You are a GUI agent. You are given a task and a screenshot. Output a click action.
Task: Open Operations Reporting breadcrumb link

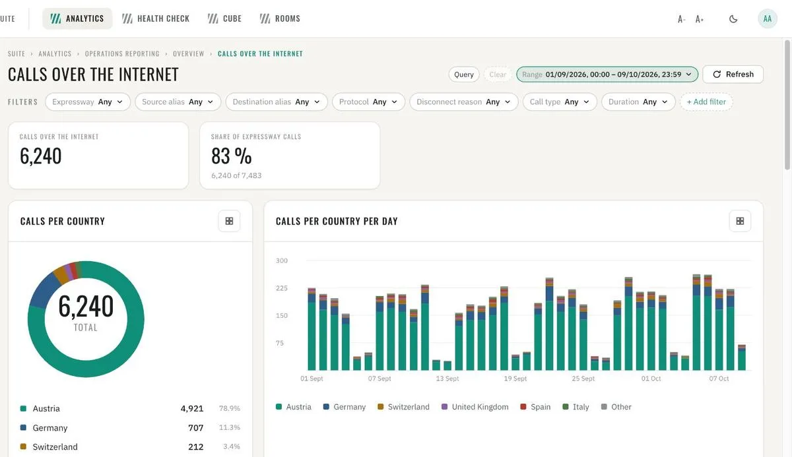(122, 54)
